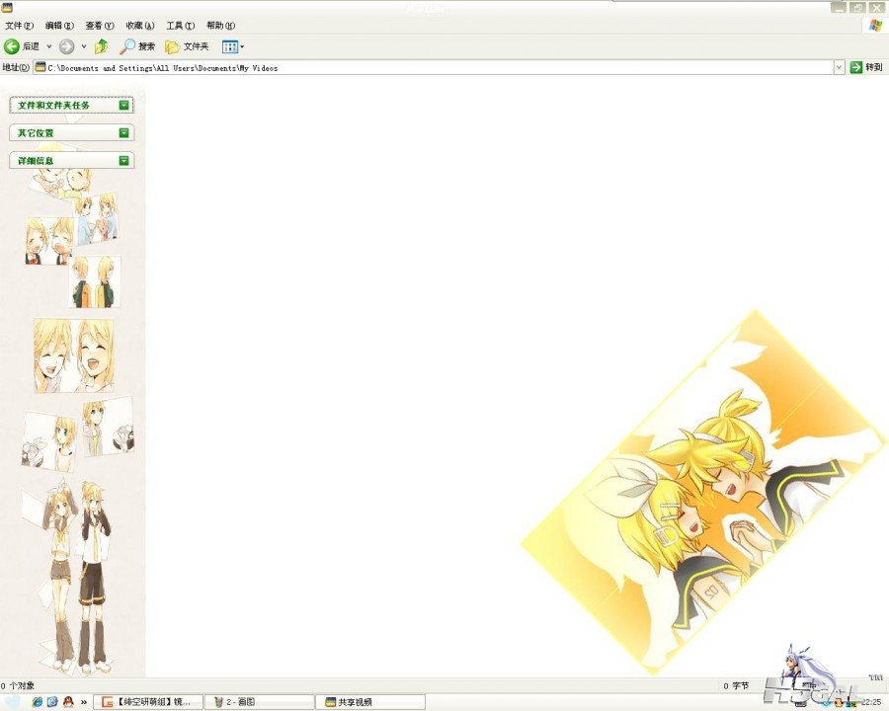Launch Internet Explorer from quick launch
This screenshot has width=889, height=711.
pyautogui.click(x=38, y=702)
